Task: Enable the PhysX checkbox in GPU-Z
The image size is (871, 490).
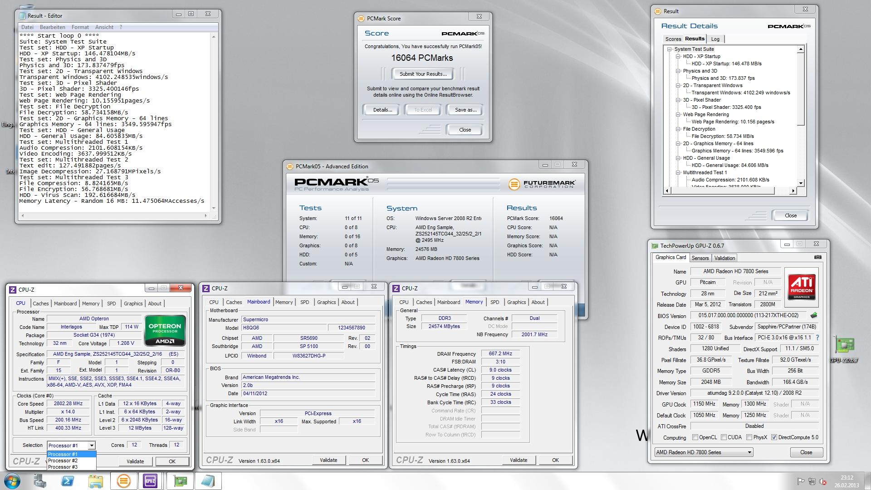Action: (x=749, y=437)
